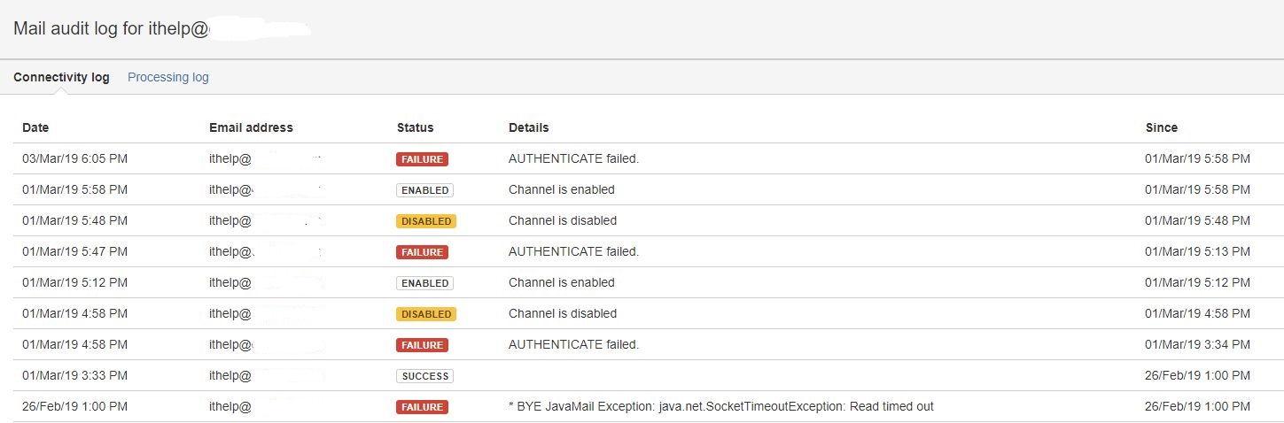Click the Details column header

click(x=528, y=127)
